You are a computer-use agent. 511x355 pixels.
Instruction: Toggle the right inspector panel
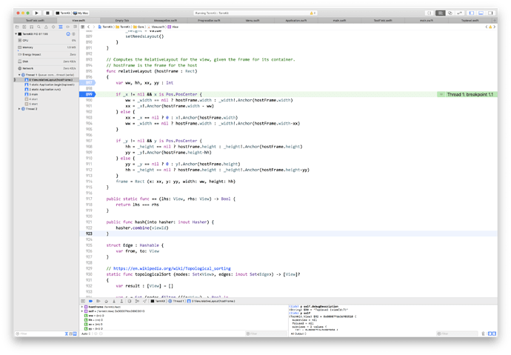tap(490, 13)
